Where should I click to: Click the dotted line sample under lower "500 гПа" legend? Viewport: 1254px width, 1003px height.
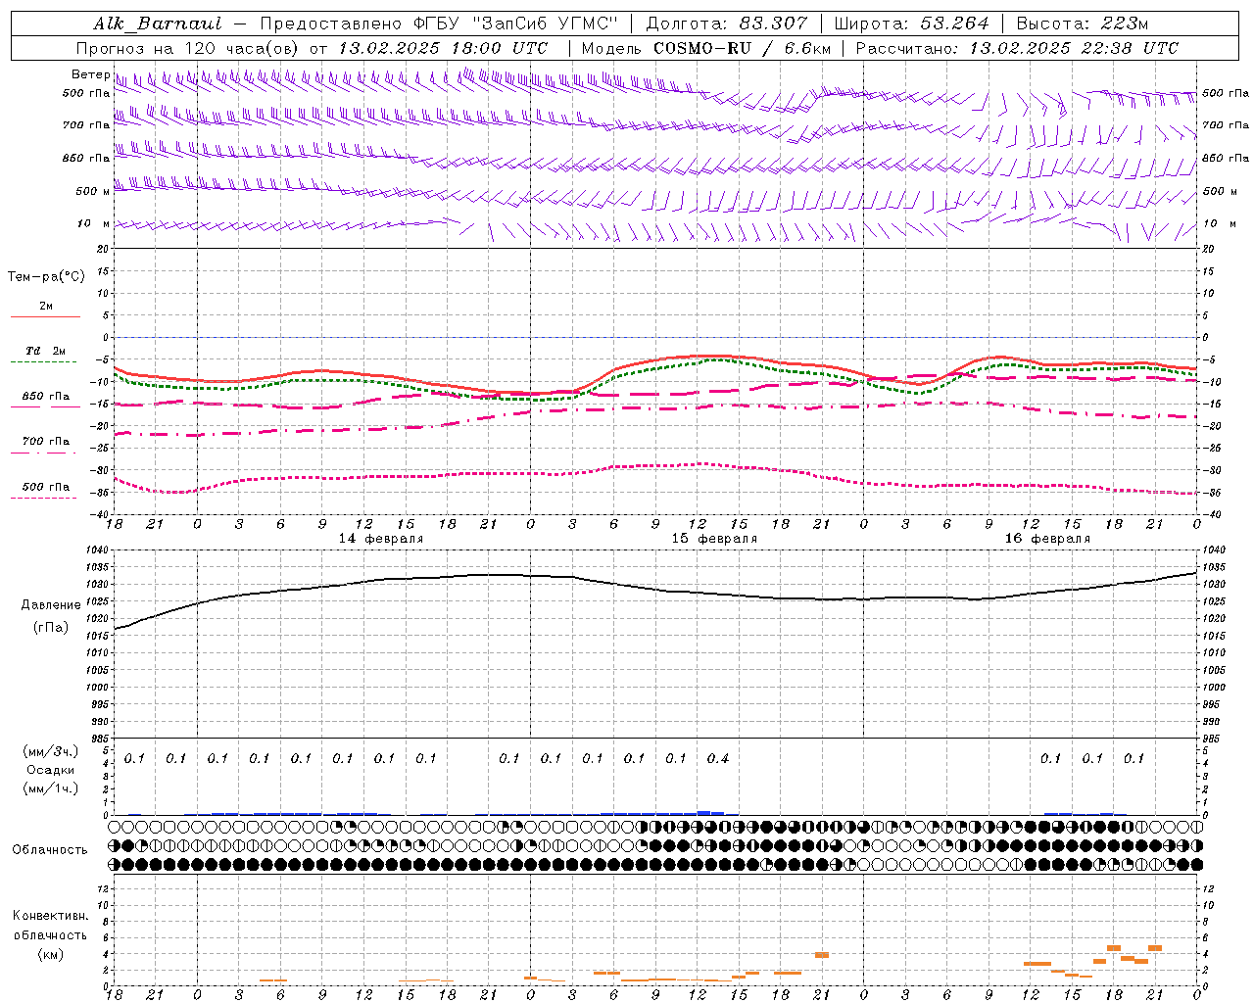(x=45, y=498)
